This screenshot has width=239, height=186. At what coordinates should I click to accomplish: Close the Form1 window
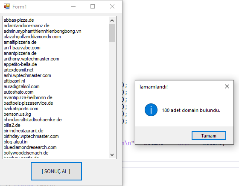point(112,6)
